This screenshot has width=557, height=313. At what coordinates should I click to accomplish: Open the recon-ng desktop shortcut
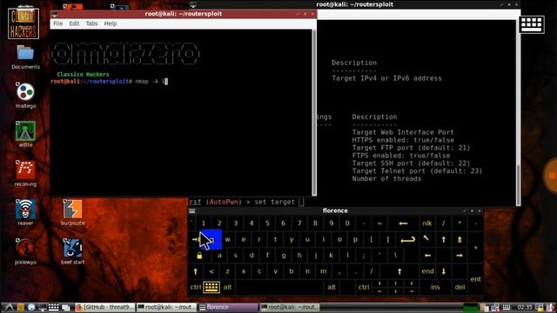pos(25,173)
